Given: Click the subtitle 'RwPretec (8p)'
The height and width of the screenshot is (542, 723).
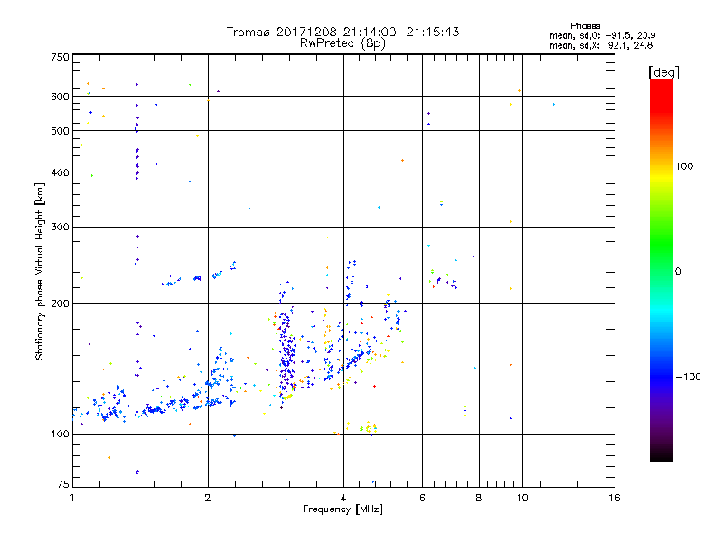Looking at the screenshot, I should (343, 43).
